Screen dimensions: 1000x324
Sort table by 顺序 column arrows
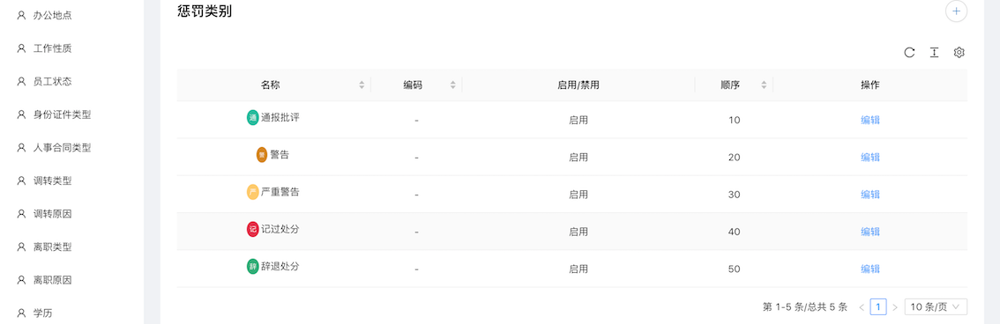(x=764, y=85)
